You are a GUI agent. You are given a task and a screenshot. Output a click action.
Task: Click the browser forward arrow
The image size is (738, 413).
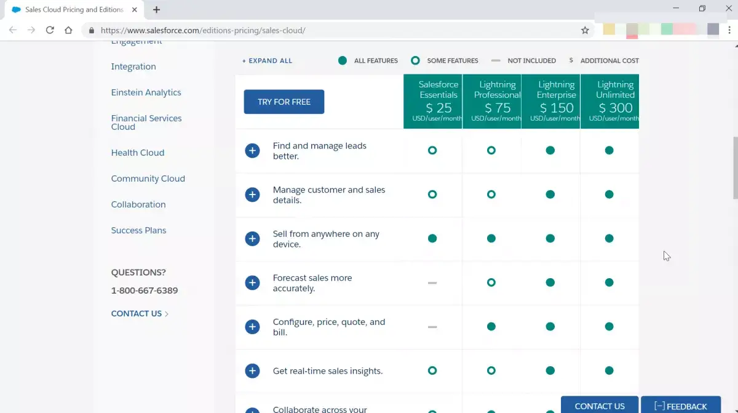[x=31, y=30]
